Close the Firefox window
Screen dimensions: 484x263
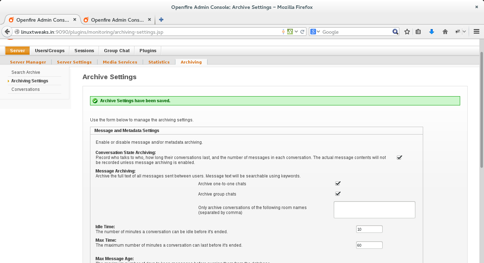476,7
